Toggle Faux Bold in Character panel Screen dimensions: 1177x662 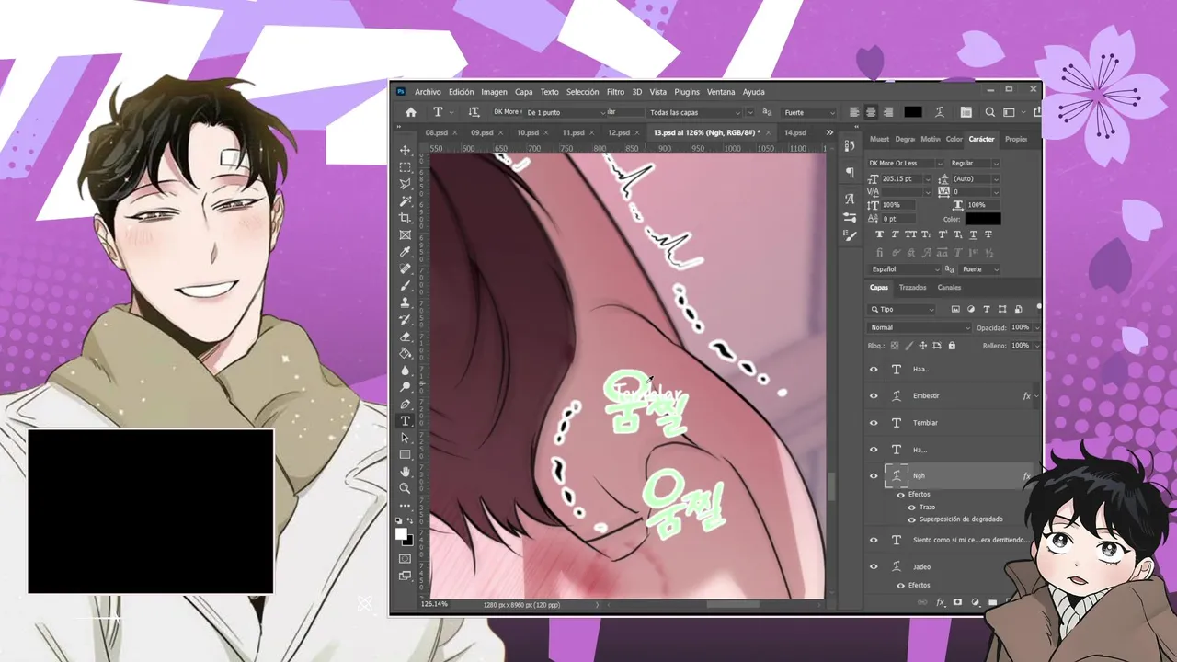point(879,234)
